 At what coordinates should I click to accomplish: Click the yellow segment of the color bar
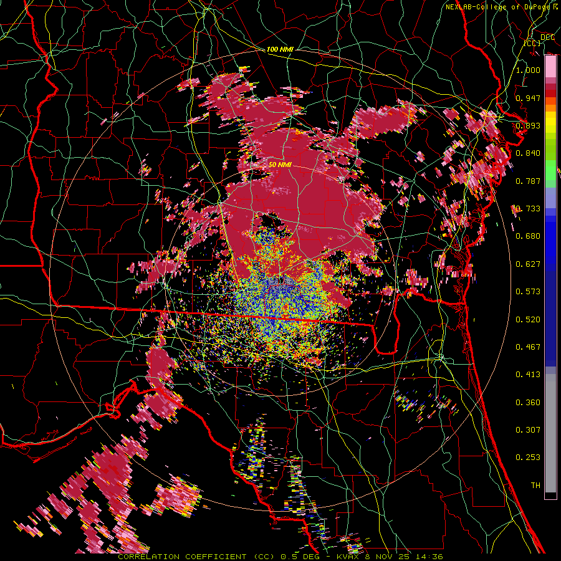(x=550, y=122)
